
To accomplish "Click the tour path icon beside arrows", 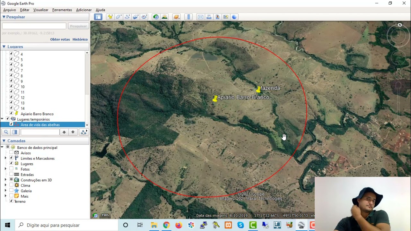I will (84, 132).
